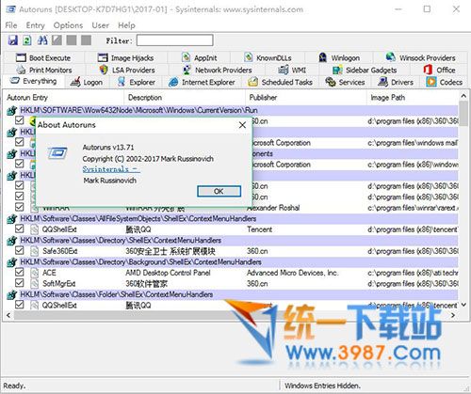Open the Options menu

coord(68,25)
